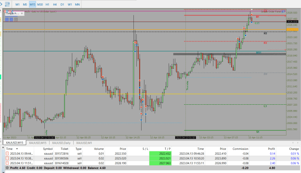
Task: Sort history by Ticket column
Action: [x=65, y=148]
